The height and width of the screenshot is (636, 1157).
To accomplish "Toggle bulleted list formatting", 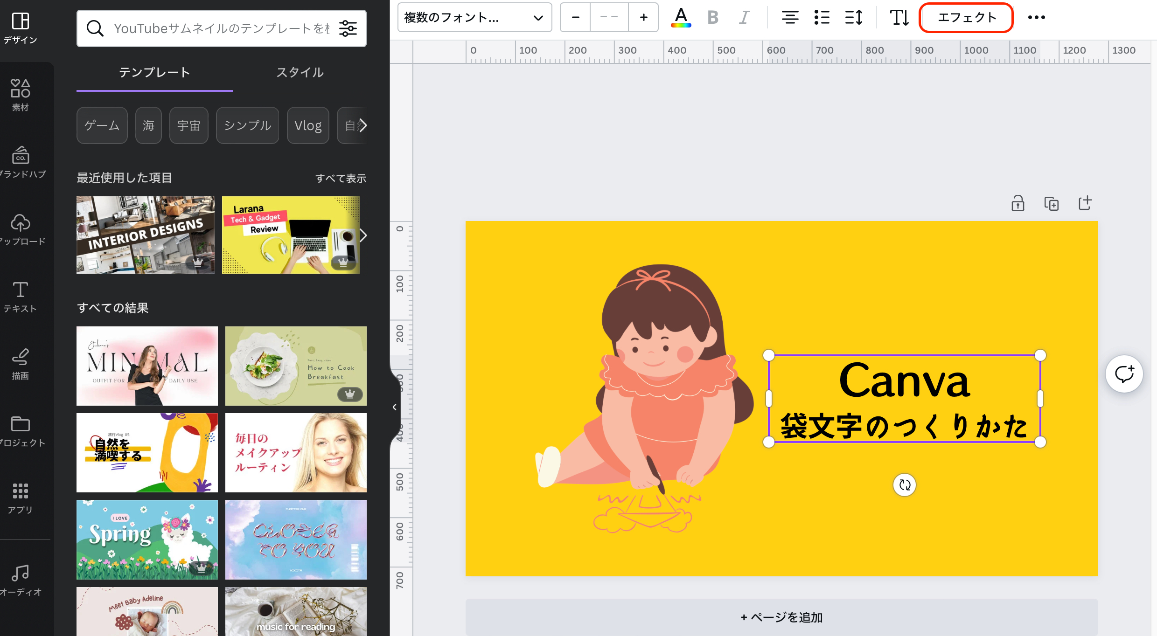I will 822,18.
